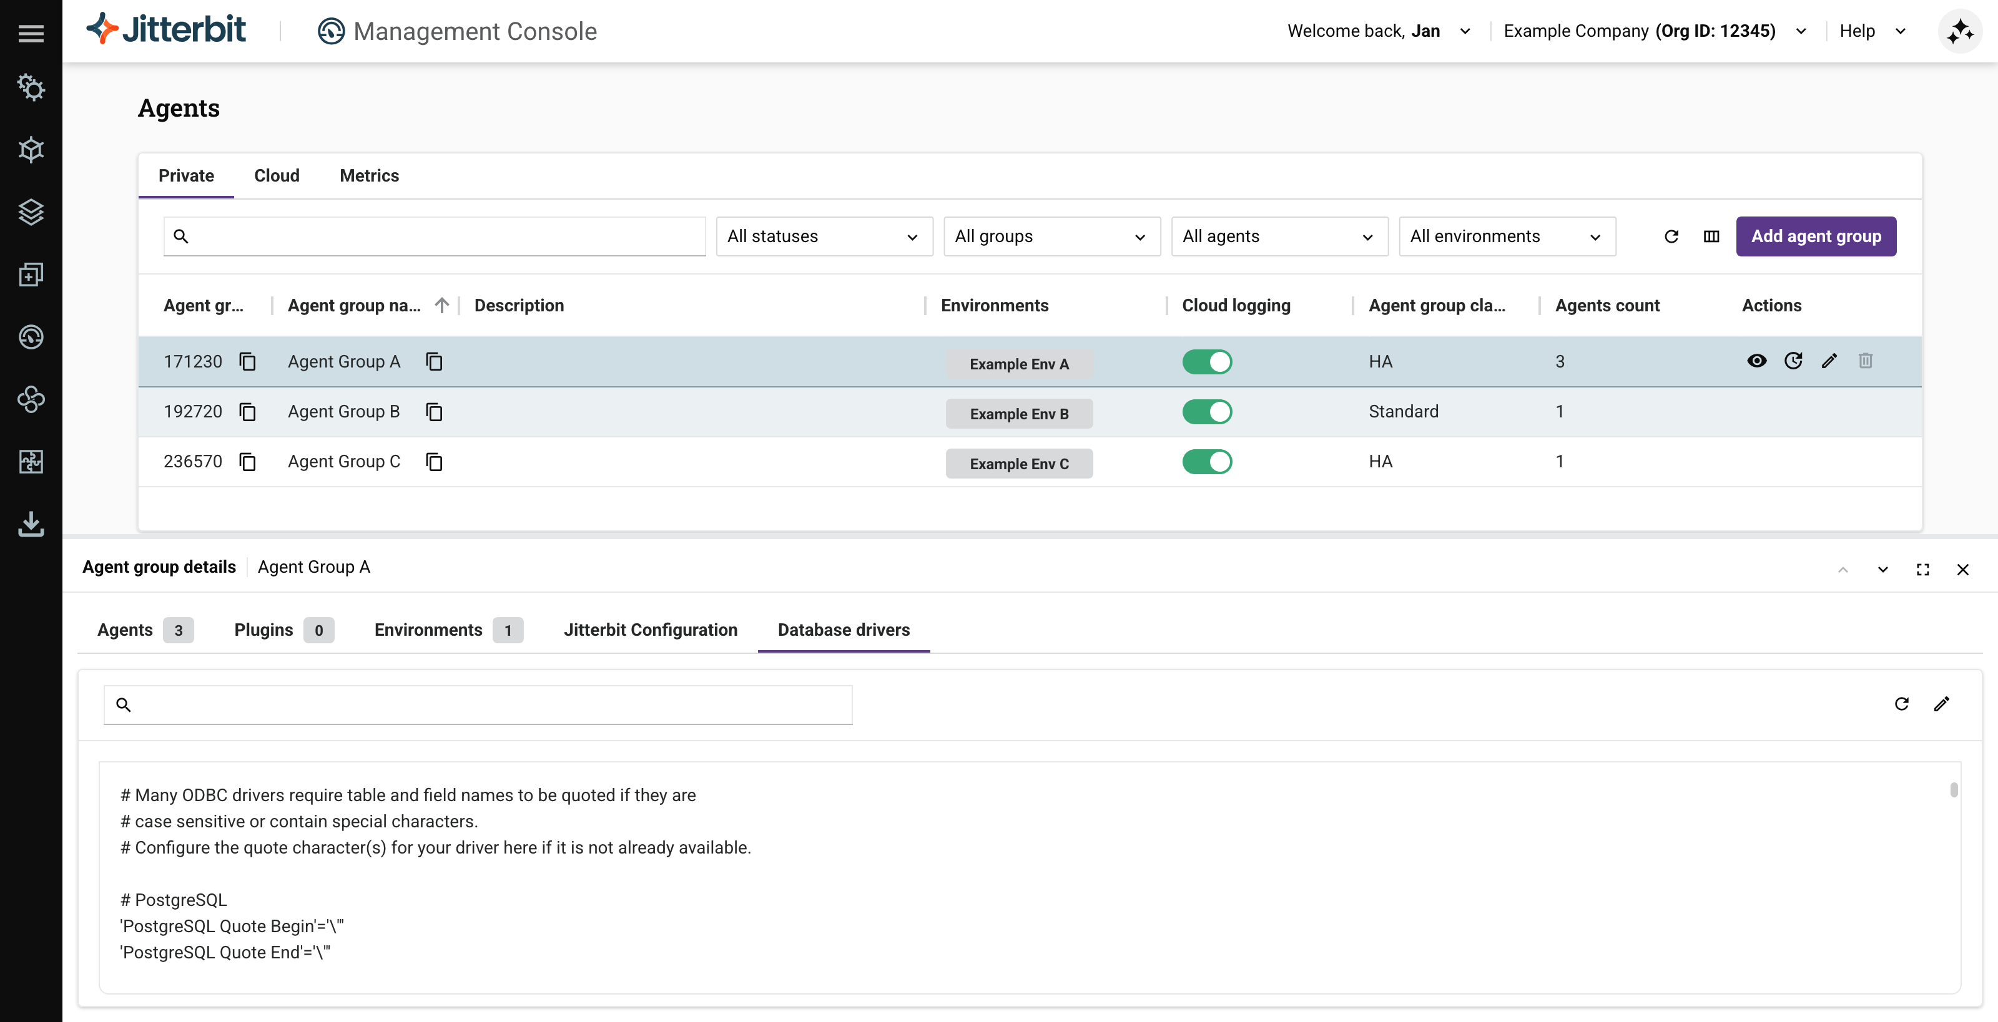
Task: Open the All statuses dropdown
Action: point(824,236)
